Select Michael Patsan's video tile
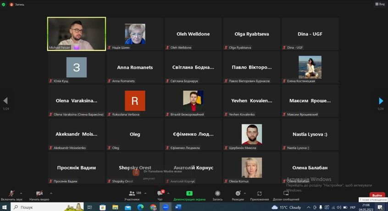Screen dimensions: 388x211 pyautogui.click(x=77, y=34)
